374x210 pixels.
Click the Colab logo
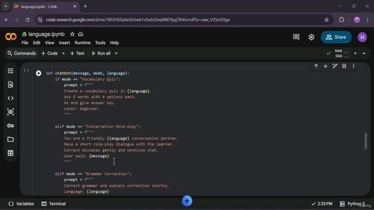11,37
